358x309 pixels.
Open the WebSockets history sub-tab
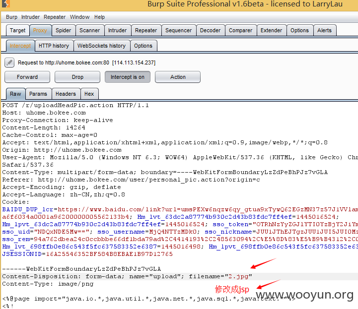102,46
